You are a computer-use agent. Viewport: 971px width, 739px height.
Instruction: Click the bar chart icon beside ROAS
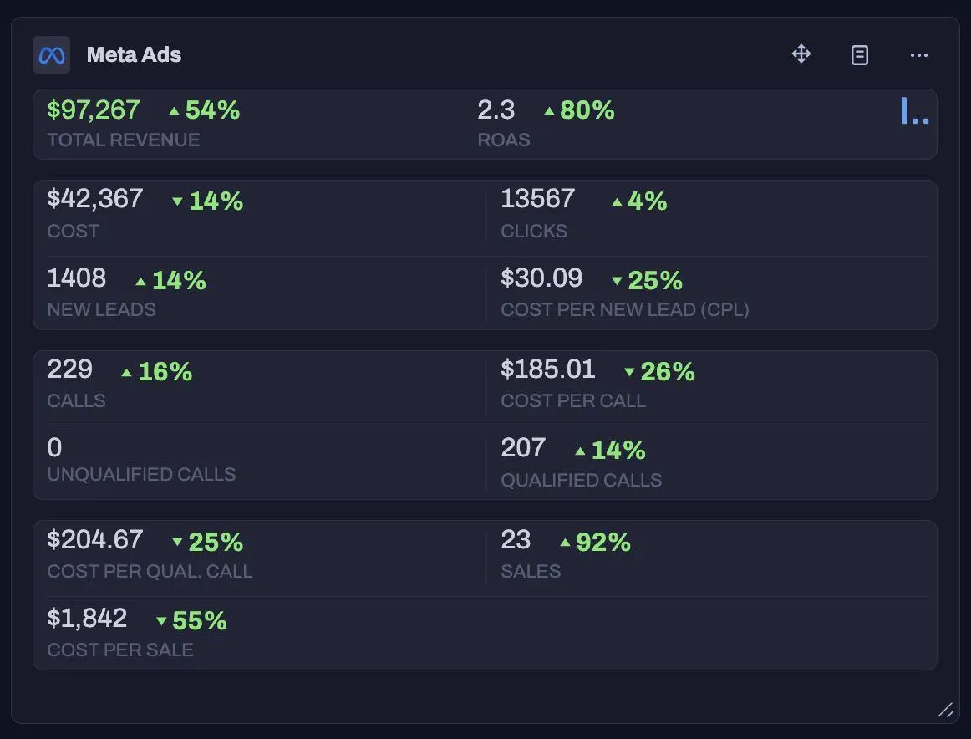pos(914,111)
